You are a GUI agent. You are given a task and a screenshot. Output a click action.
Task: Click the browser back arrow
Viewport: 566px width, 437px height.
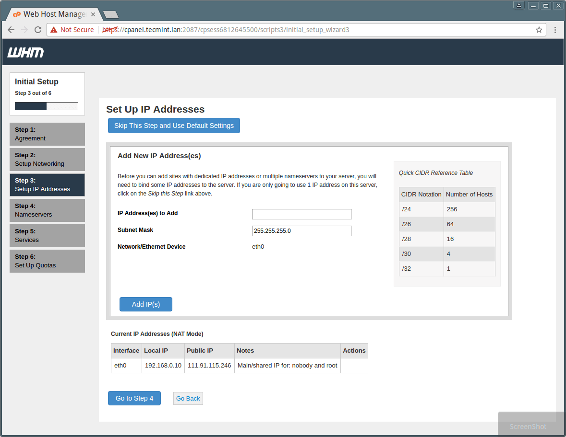11,30
